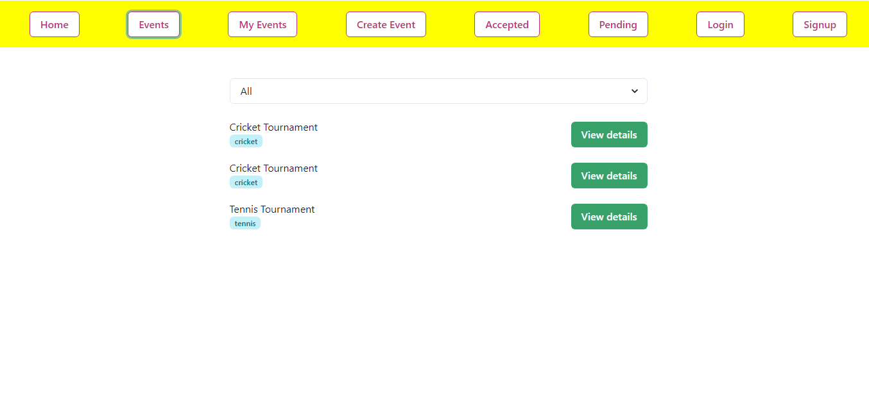Click the dropdown chevron on the filter
This screenshot has height=394, width=869.
634,91
